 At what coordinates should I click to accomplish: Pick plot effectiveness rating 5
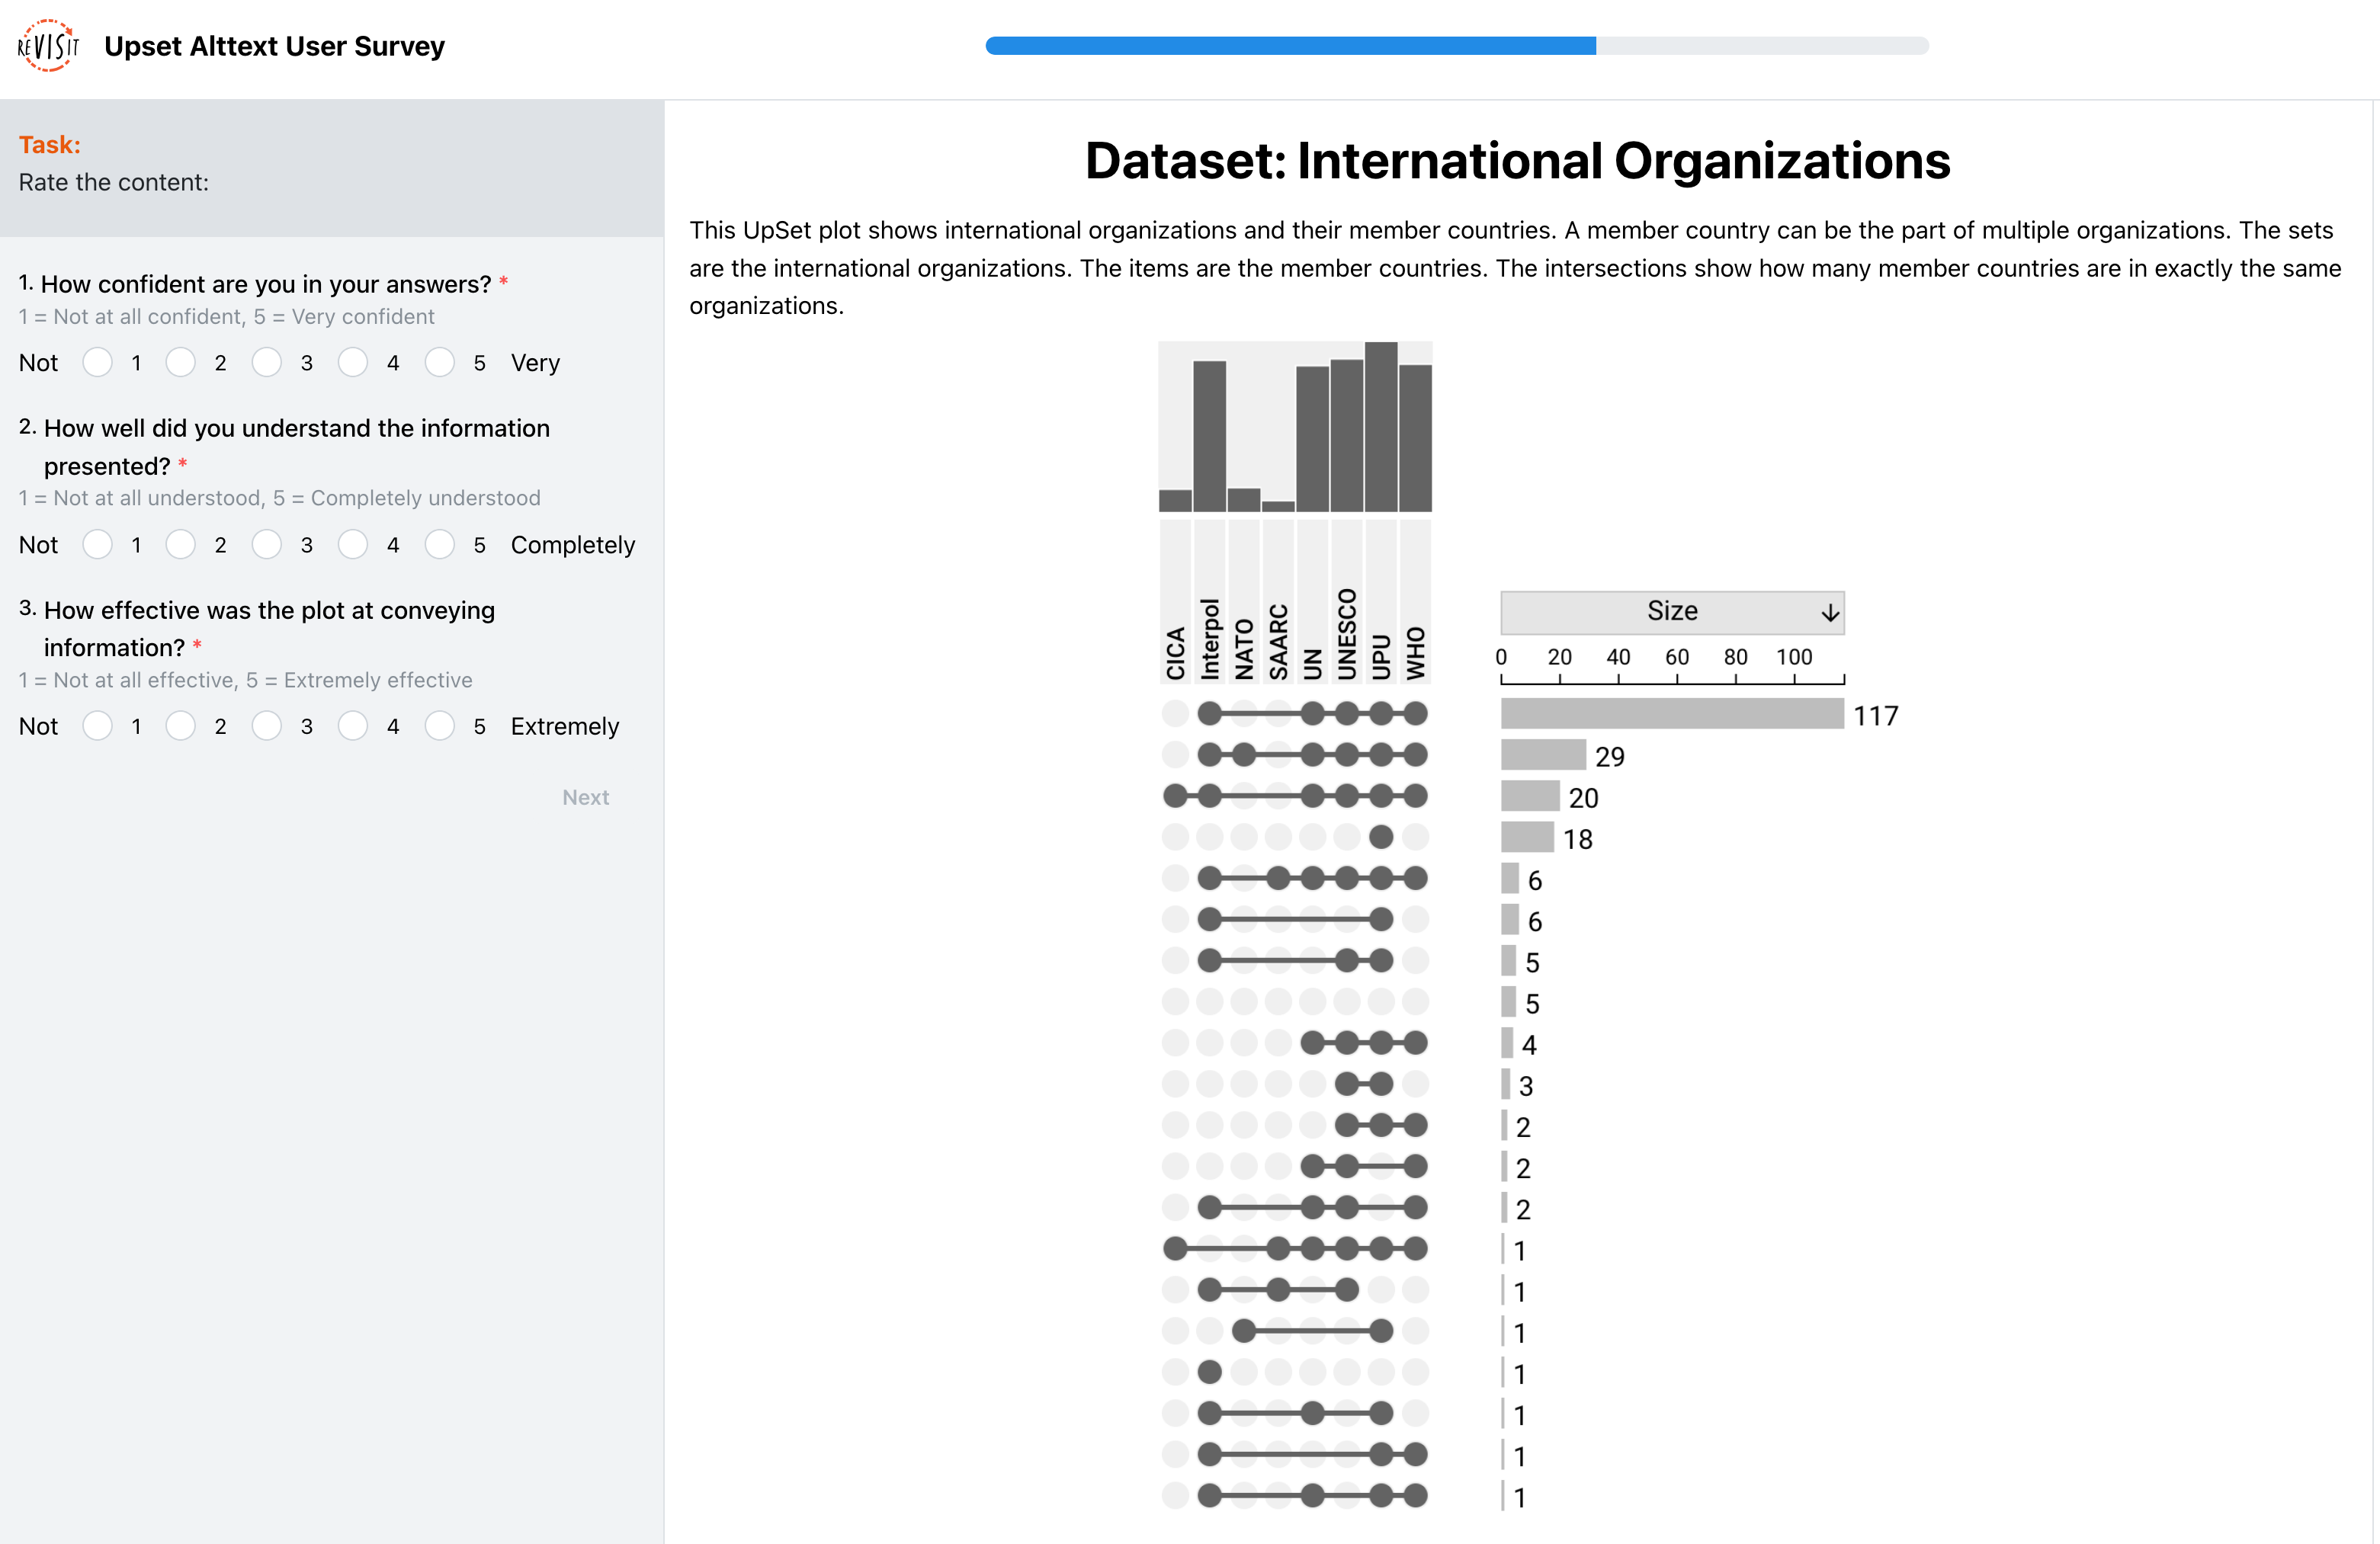click(440, 726)
